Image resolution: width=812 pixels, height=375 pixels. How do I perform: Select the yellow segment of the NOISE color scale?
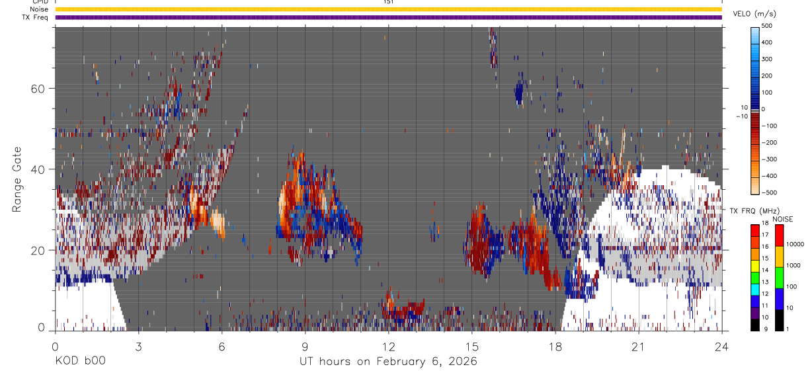[780, 257]
